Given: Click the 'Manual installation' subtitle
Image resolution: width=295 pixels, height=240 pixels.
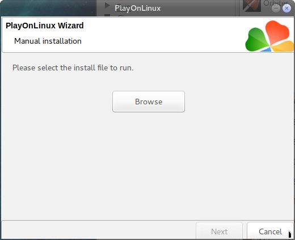Looking at the screenshot, I should coord(48,41).
